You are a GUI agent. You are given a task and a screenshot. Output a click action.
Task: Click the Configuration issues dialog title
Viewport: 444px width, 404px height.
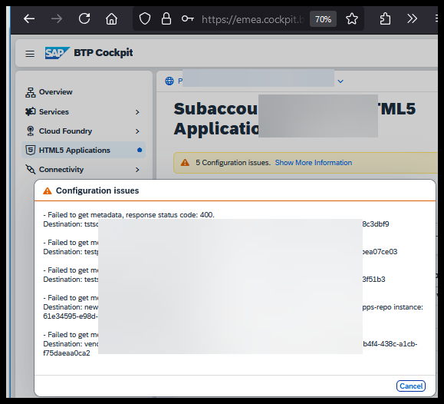pos(97,190)
